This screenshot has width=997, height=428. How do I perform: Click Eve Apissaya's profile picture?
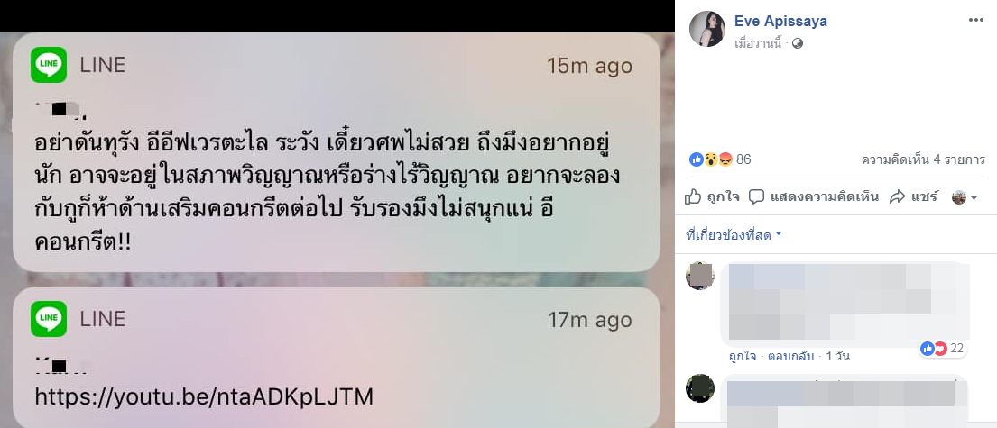[x=707, y=29]
